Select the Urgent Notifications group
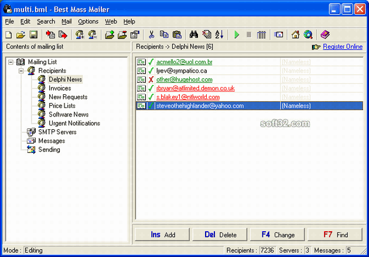Viewport: 369px width, 257px height. coord(74,123)
